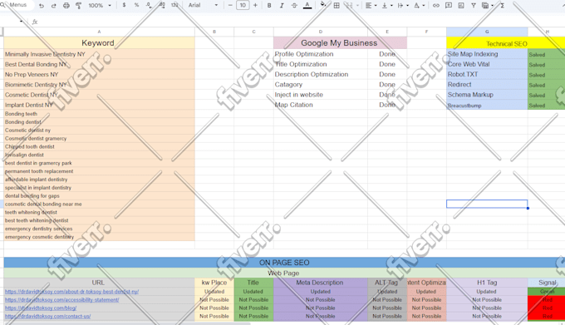Click the 'No Prep Veneers NY' cell
This screenshot has width=565, height=325.
click(99, 75)
